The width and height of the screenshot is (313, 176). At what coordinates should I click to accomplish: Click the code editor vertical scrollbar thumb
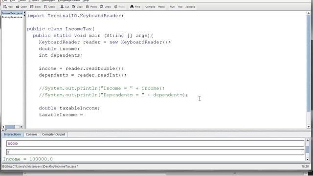(x=309, y=63)
